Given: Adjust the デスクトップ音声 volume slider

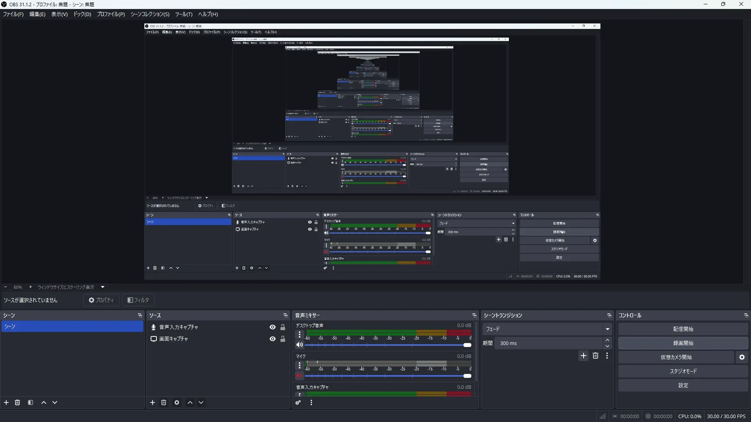Looking at the screenshot, I should [x=467, y=345].
